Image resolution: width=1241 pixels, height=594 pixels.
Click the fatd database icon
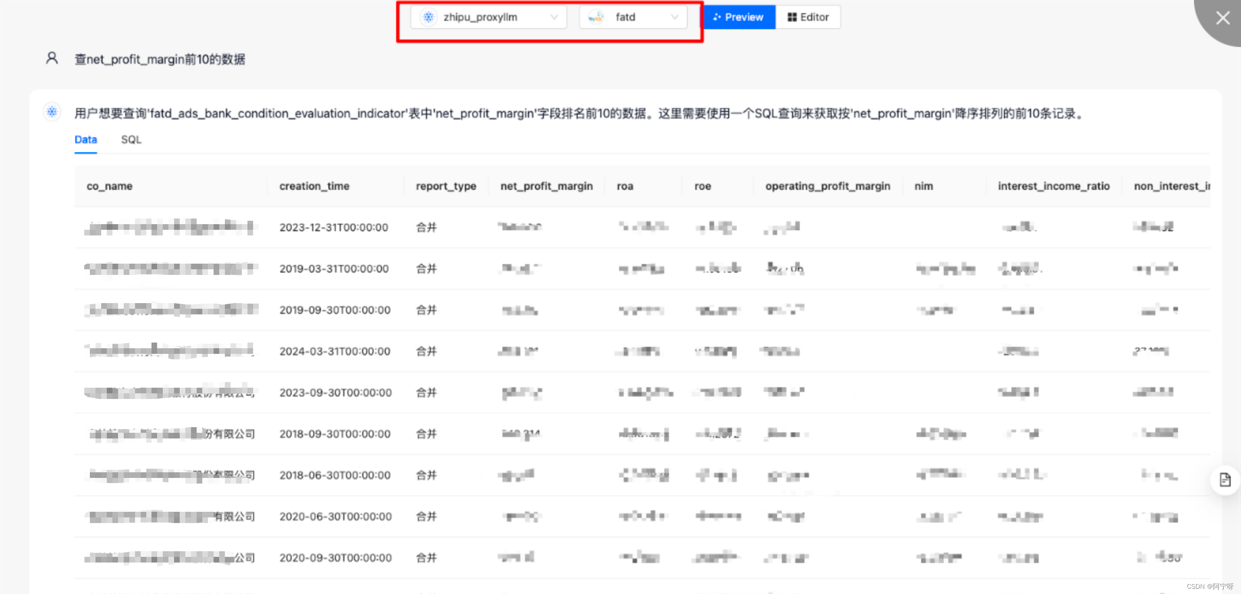(596, 17)
